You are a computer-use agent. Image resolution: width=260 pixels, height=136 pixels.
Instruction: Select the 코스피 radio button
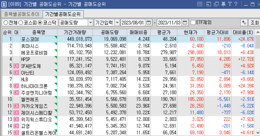click(x=20, y=23)
